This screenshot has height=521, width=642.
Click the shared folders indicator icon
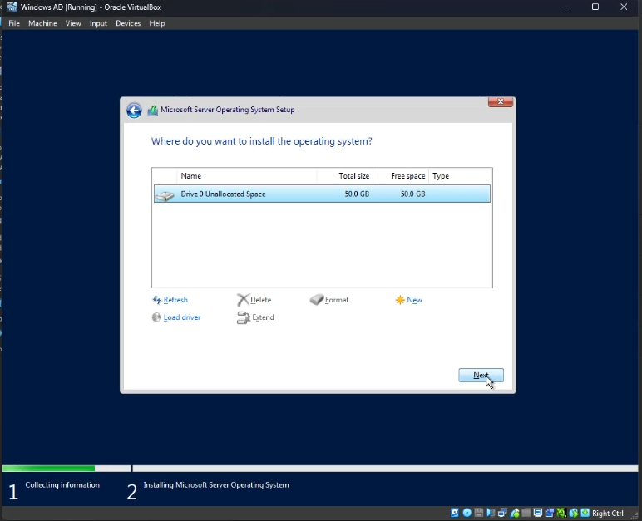526,513
